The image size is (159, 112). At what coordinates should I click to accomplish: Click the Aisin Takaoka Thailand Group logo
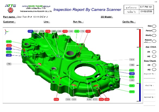36,6
